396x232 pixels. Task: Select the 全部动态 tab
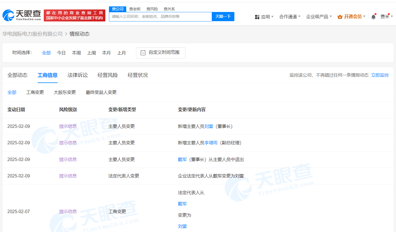click(x=18, y=75)
